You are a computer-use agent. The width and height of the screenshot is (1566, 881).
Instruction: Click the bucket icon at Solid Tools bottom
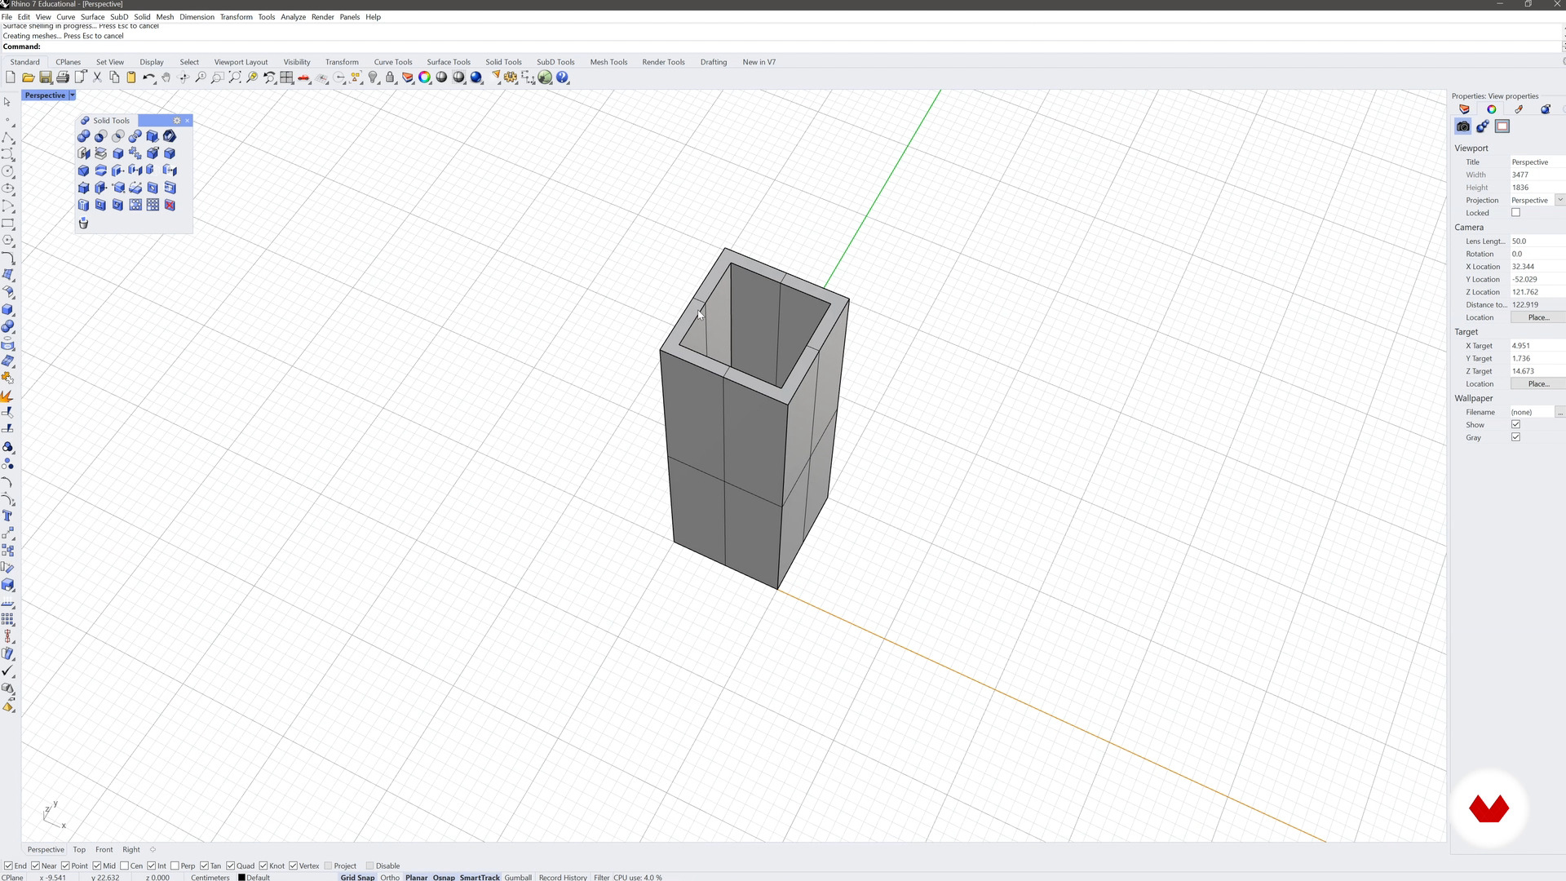tap(83, 223)
